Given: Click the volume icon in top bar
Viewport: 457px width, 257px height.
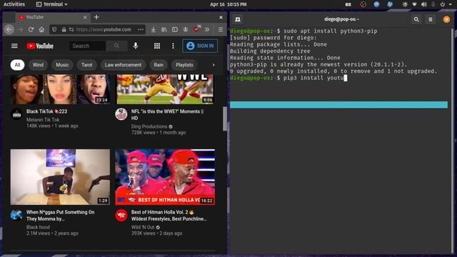Looking at the screenshot, I should [423, 4].
